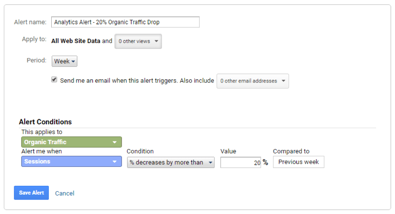Click the Value field showing 20
Image resolution: width=395 pixels, height=214 pixels.
pyautogui.click(x=241, y=162)
